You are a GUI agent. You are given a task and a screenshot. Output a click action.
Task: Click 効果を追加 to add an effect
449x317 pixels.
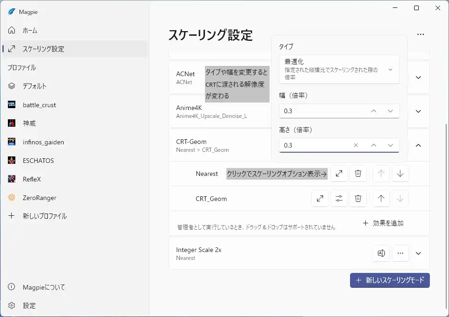coord(383,223)
